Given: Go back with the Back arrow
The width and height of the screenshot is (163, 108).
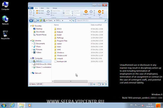Looking at the screenshot, I should pyautogui.click(x=31, y=21).
